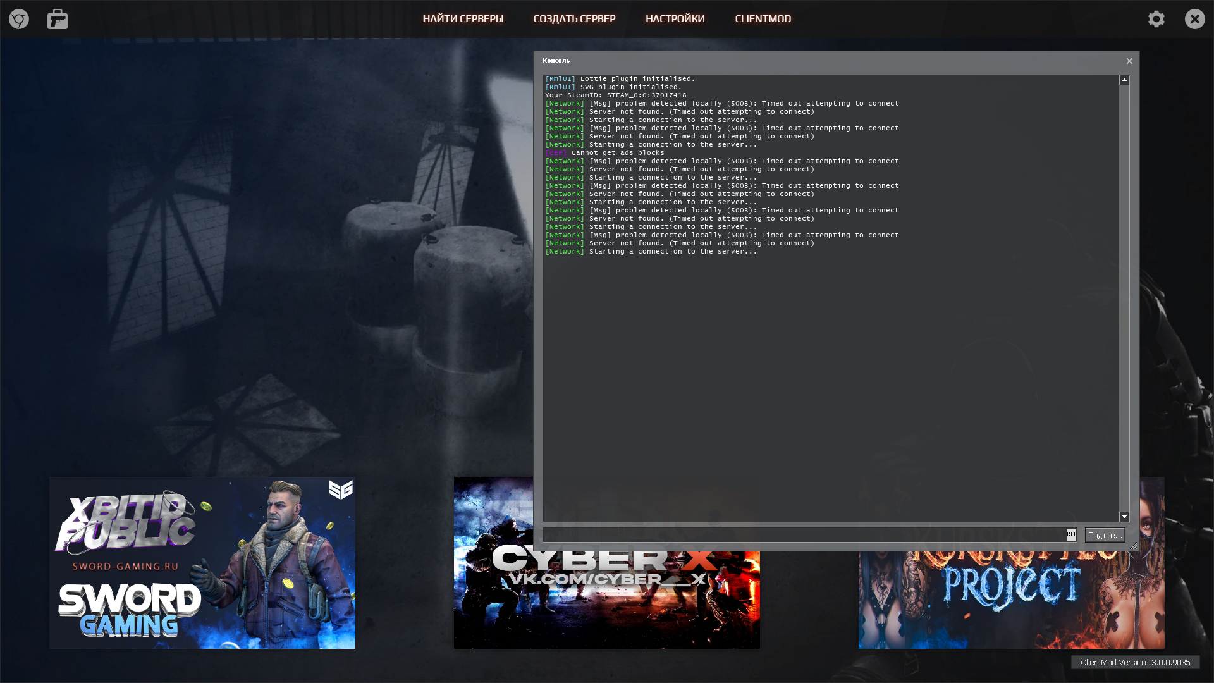Image resolution: width=1214 pixels, height=683 pixels.
Task: Open the СОЗДАТЬ СЕРВЕР menu
Action: coord(574,19)
